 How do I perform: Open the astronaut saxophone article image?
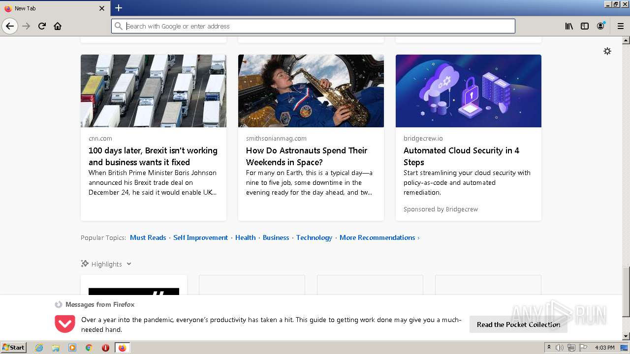pyautogui.click(x=311, y=91)
